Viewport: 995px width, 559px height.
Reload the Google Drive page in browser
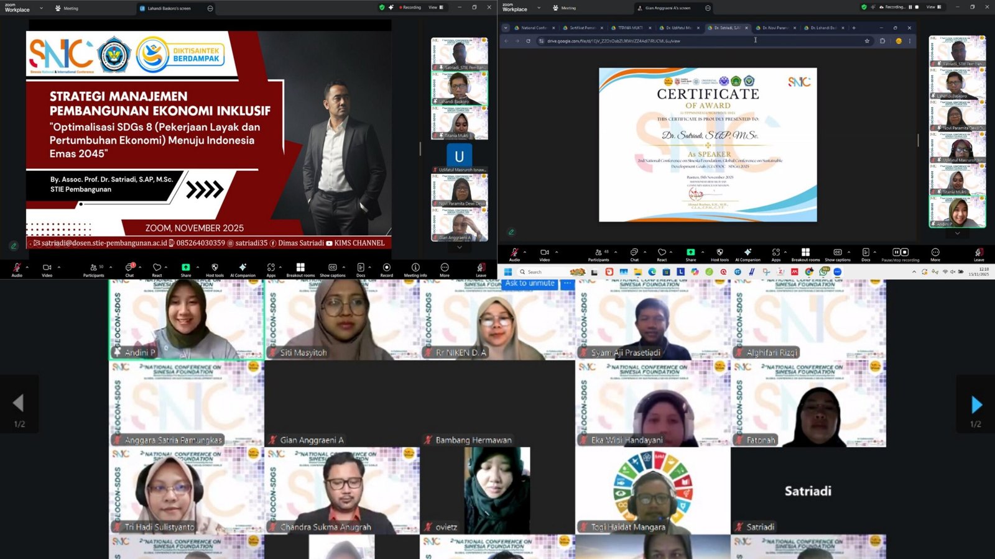point(528,41)
